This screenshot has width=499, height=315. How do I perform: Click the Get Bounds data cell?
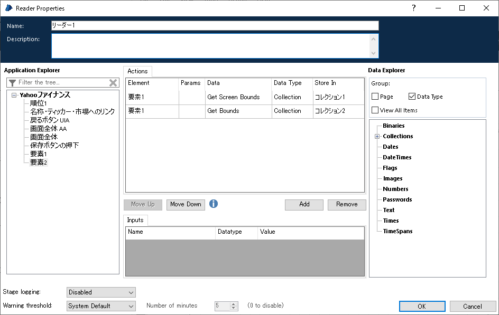[238, 111]
